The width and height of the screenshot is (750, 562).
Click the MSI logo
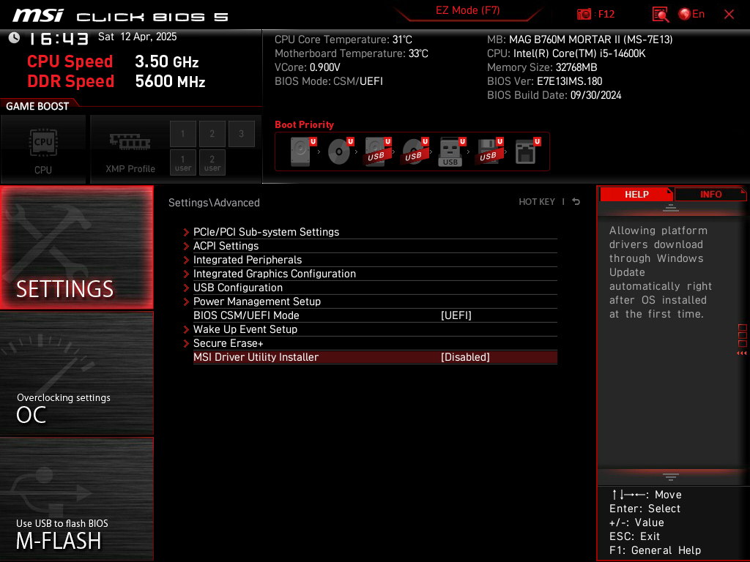click(38, 15)
